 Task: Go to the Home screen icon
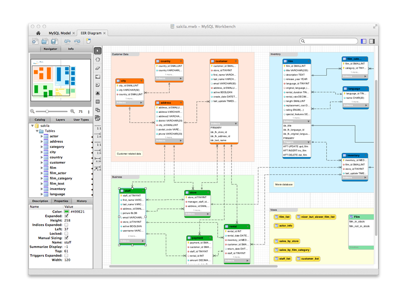(38, 33)
